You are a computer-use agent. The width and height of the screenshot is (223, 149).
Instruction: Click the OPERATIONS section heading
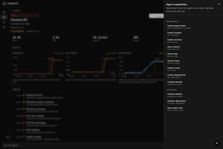[171, 90]
